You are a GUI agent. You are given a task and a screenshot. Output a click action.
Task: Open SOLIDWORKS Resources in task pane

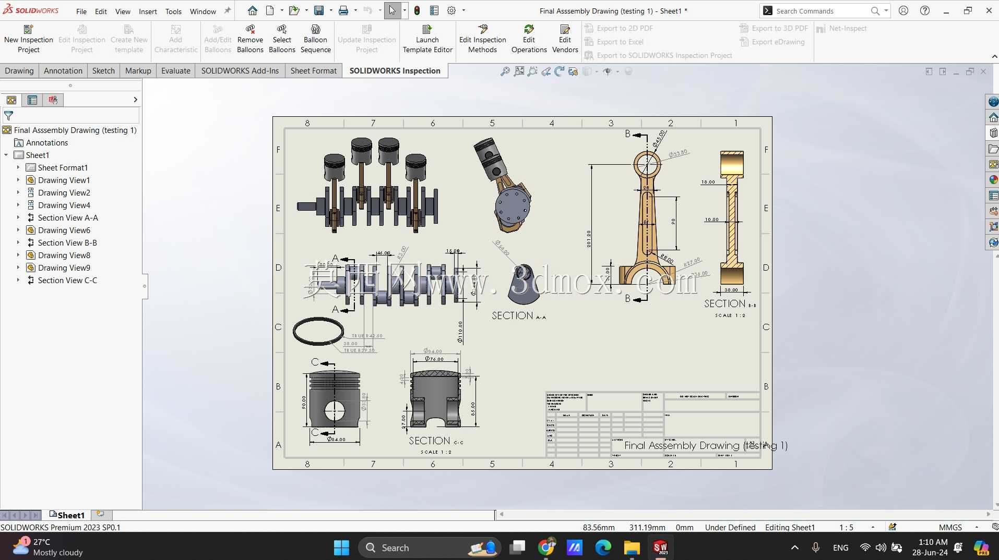(x=993, y=117)
